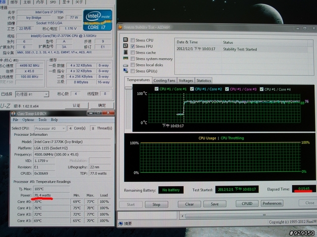The height and width of the screenshot is (237, 317).
Task: Click the Core Temp Model field
Action: (72, 142)
